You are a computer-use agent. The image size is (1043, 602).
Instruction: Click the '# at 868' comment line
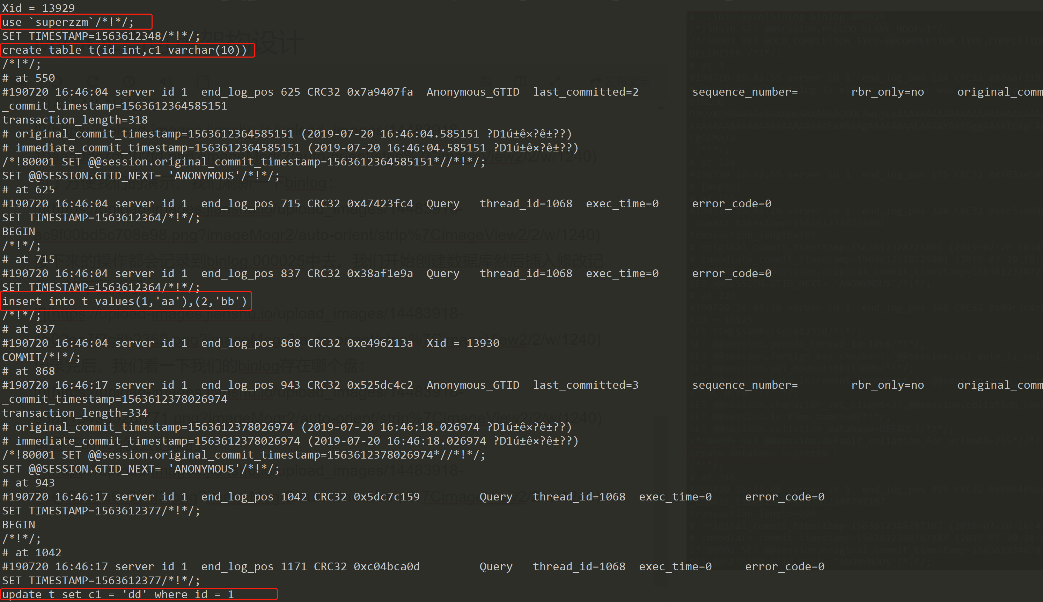click(x=29, y=371)
